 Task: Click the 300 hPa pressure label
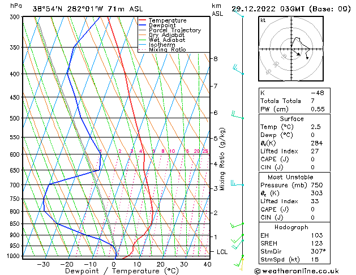tap(16, 17)
